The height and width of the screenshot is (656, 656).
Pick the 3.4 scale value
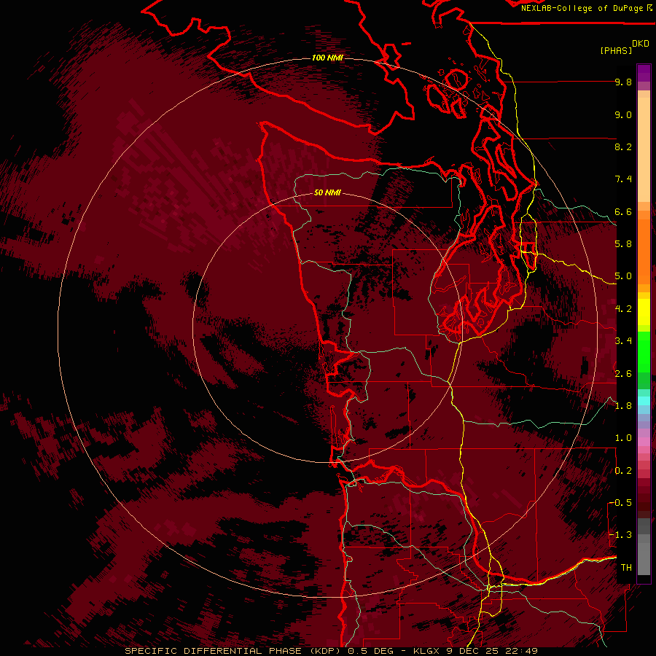click(x=623, y=341)
